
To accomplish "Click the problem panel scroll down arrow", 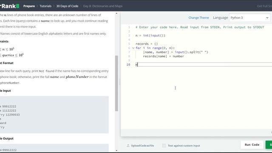I will [116, 150].
